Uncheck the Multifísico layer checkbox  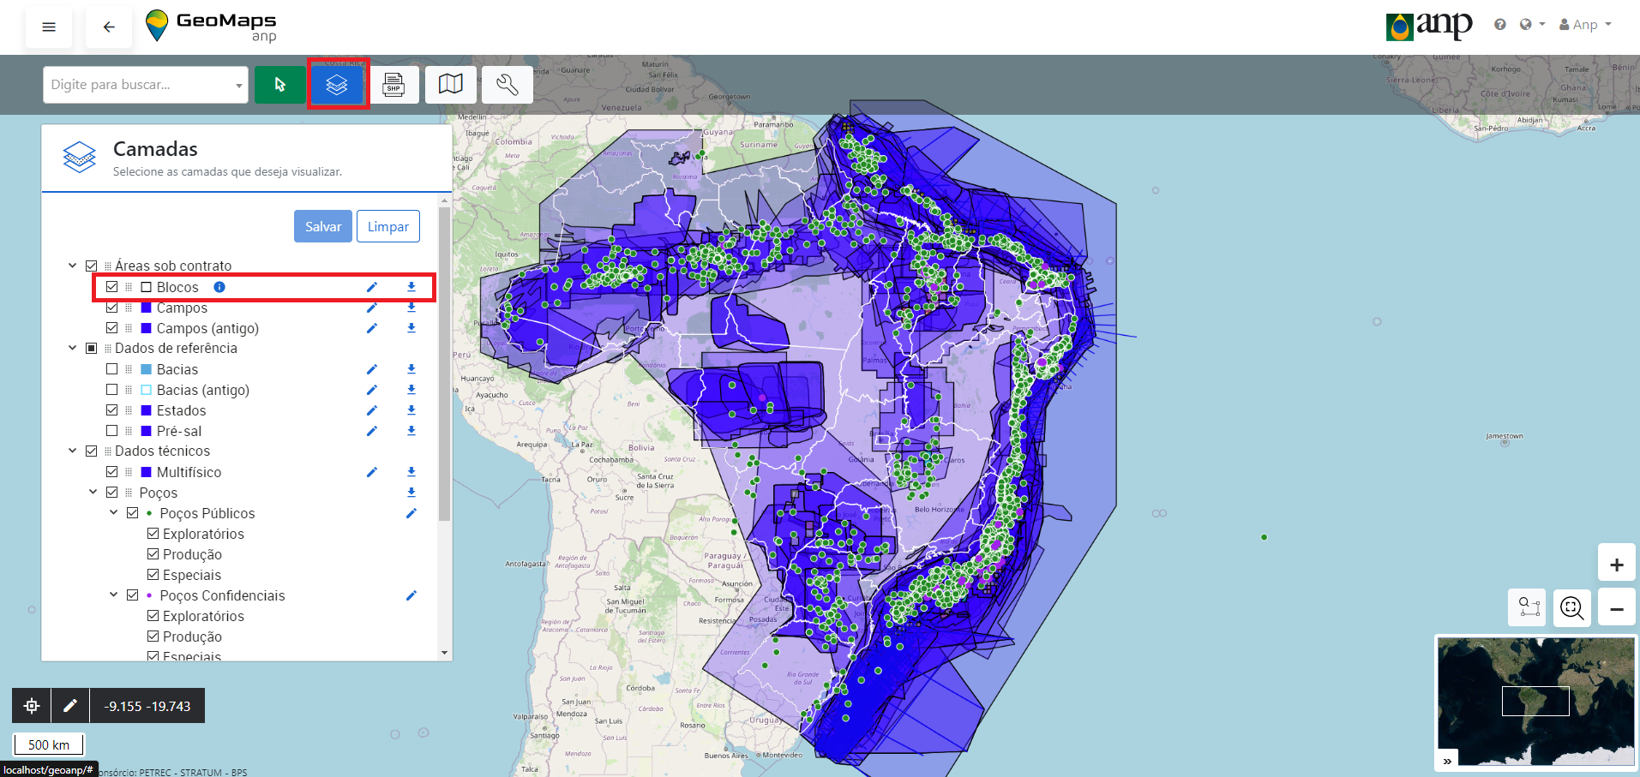(x=112, y=472)
